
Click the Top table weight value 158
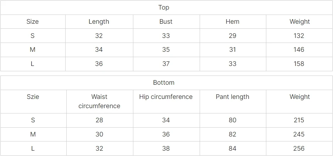coord(299,64)
